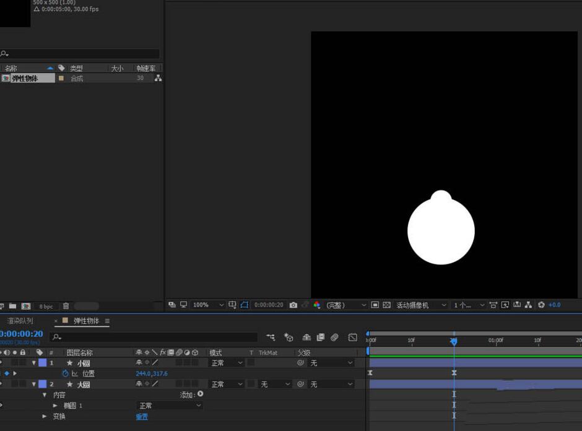
Task: Click the add shape content arrow button
Action: click(x=200, y=394)
